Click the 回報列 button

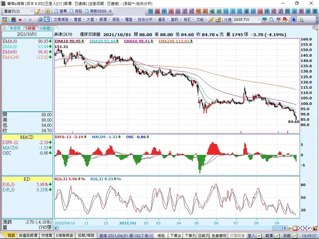tap(204, 236)
